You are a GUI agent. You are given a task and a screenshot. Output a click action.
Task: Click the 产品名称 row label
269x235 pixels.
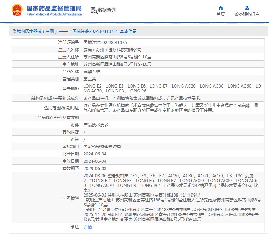(x=71, y=71)
